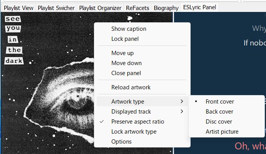Choose Show caption in context menu
Image resolution: width=266 pixels, height=154 pixels.
coord(142,29)
